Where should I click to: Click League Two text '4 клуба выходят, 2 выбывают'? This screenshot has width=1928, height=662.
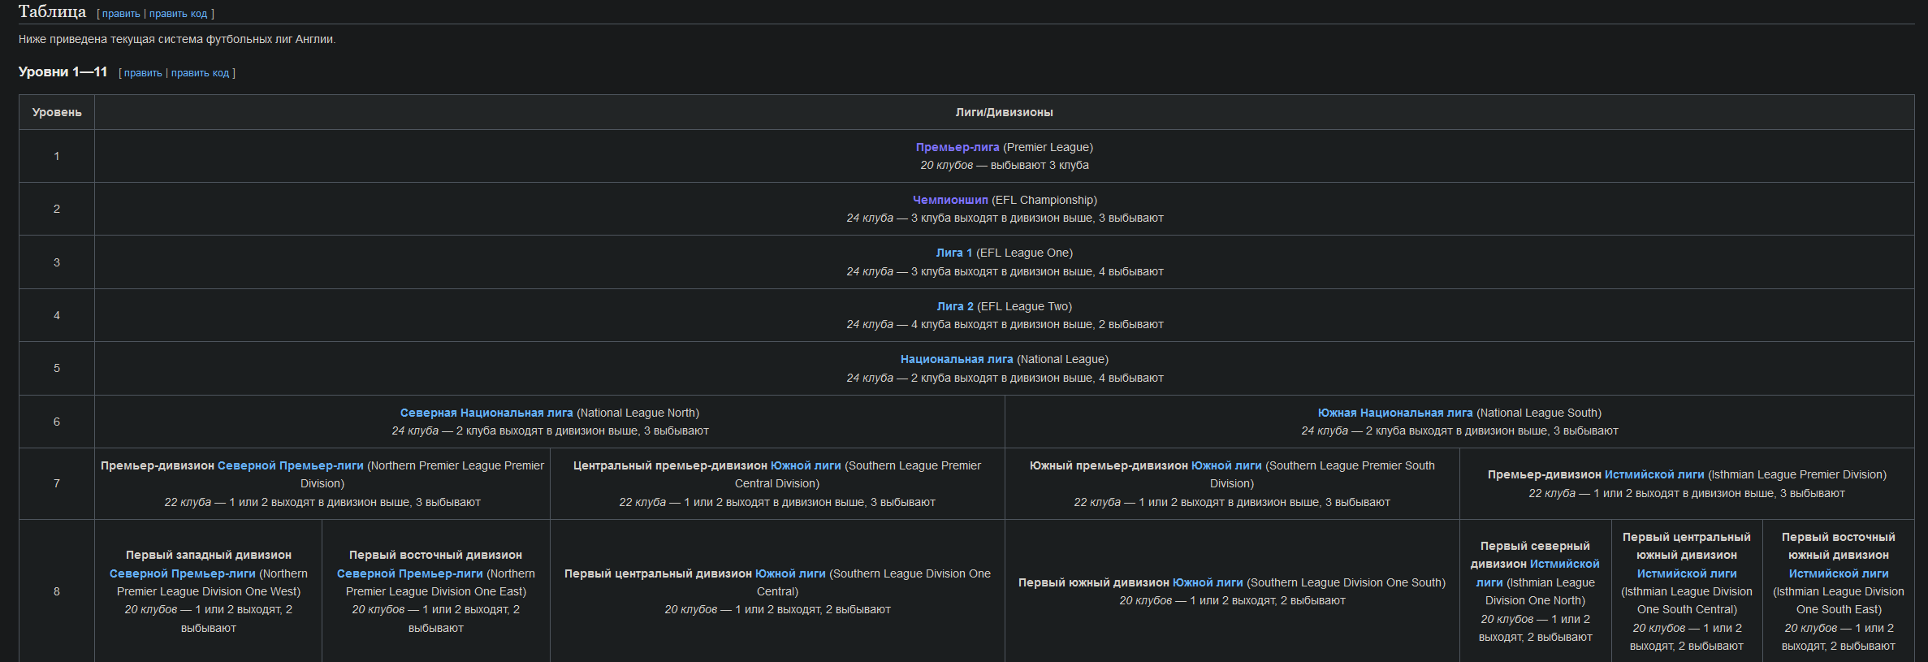point(1005,324)
